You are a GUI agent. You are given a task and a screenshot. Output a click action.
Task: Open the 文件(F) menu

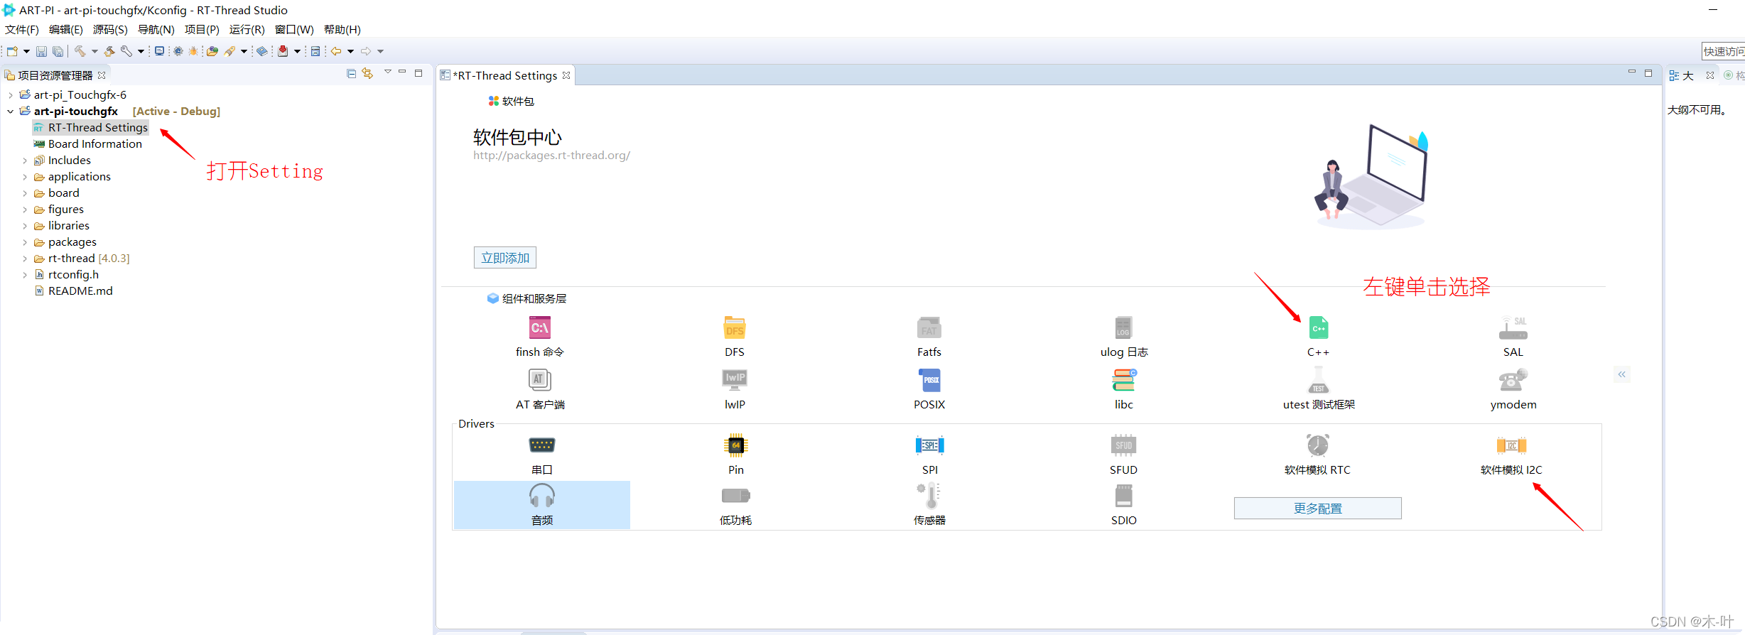click(x=22, y=29)
